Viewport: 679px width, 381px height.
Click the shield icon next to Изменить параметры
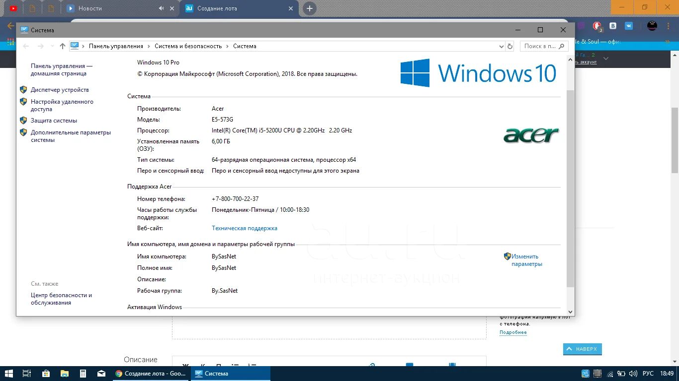point(507,256)
